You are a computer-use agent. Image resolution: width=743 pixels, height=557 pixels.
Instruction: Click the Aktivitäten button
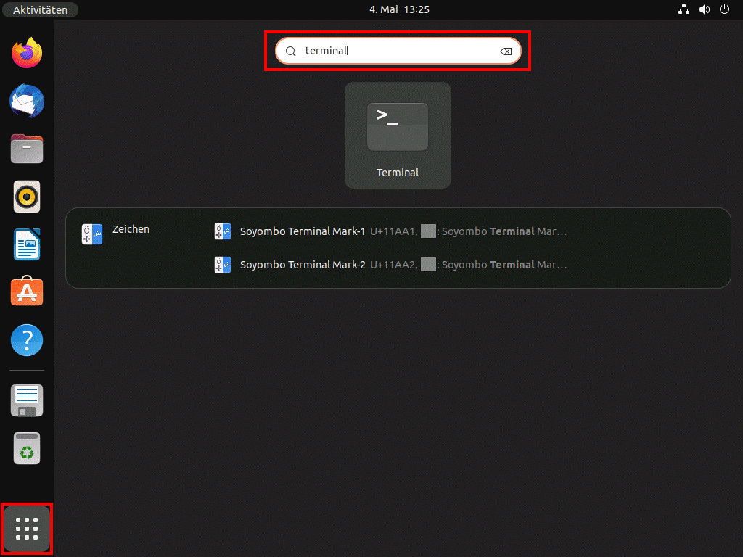(41, 9)
